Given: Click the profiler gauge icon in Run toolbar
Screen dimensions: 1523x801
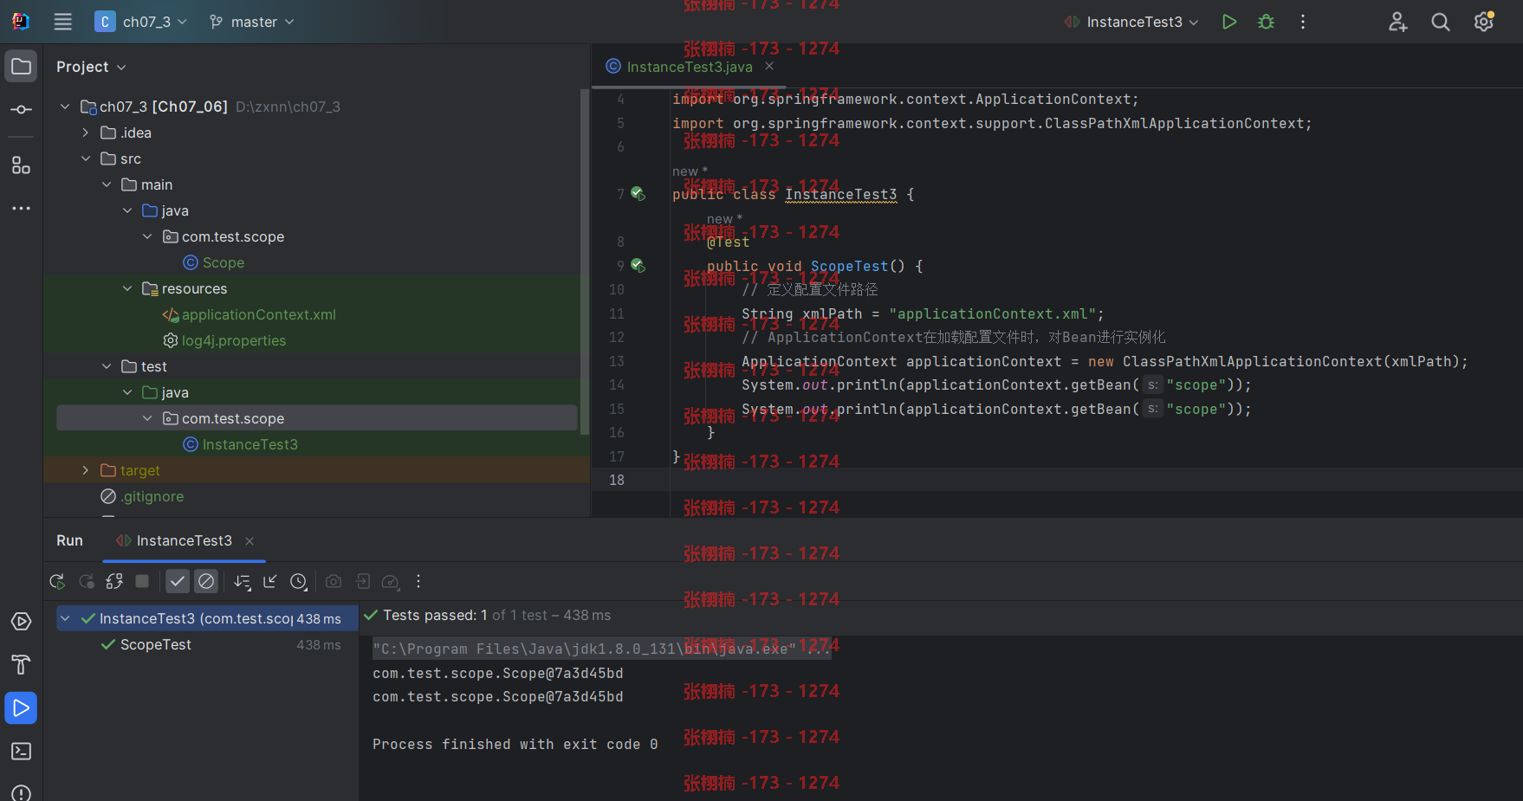Looking at the screenshot, I should (391, 581).
